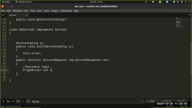Open the Tools menu
Viewport: 192px width, 108px height.
tap(46, 11)
